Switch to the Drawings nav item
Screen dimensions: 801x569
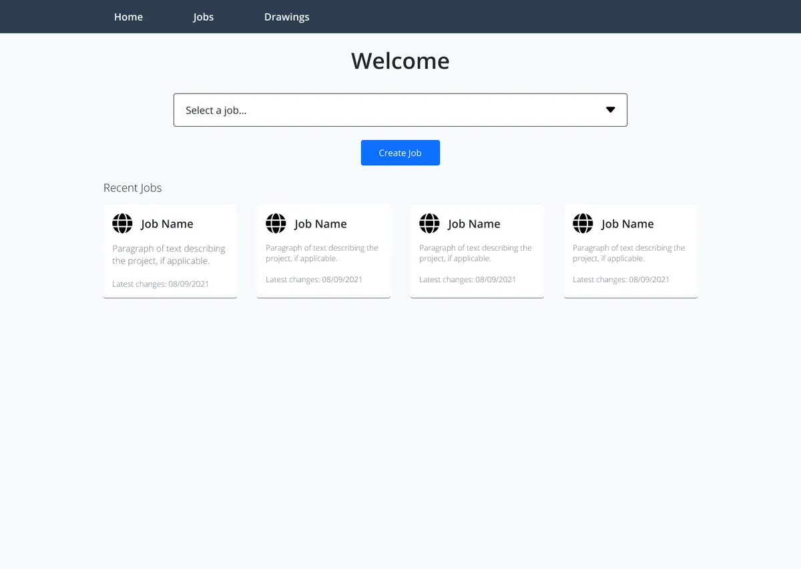click(x=287, y=17)
